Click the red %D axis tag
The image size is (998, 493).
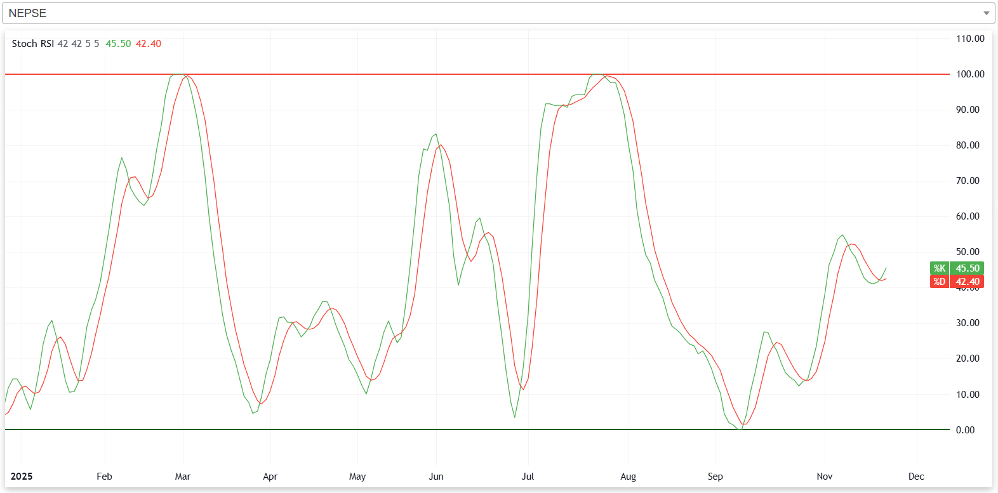[940, 282]
